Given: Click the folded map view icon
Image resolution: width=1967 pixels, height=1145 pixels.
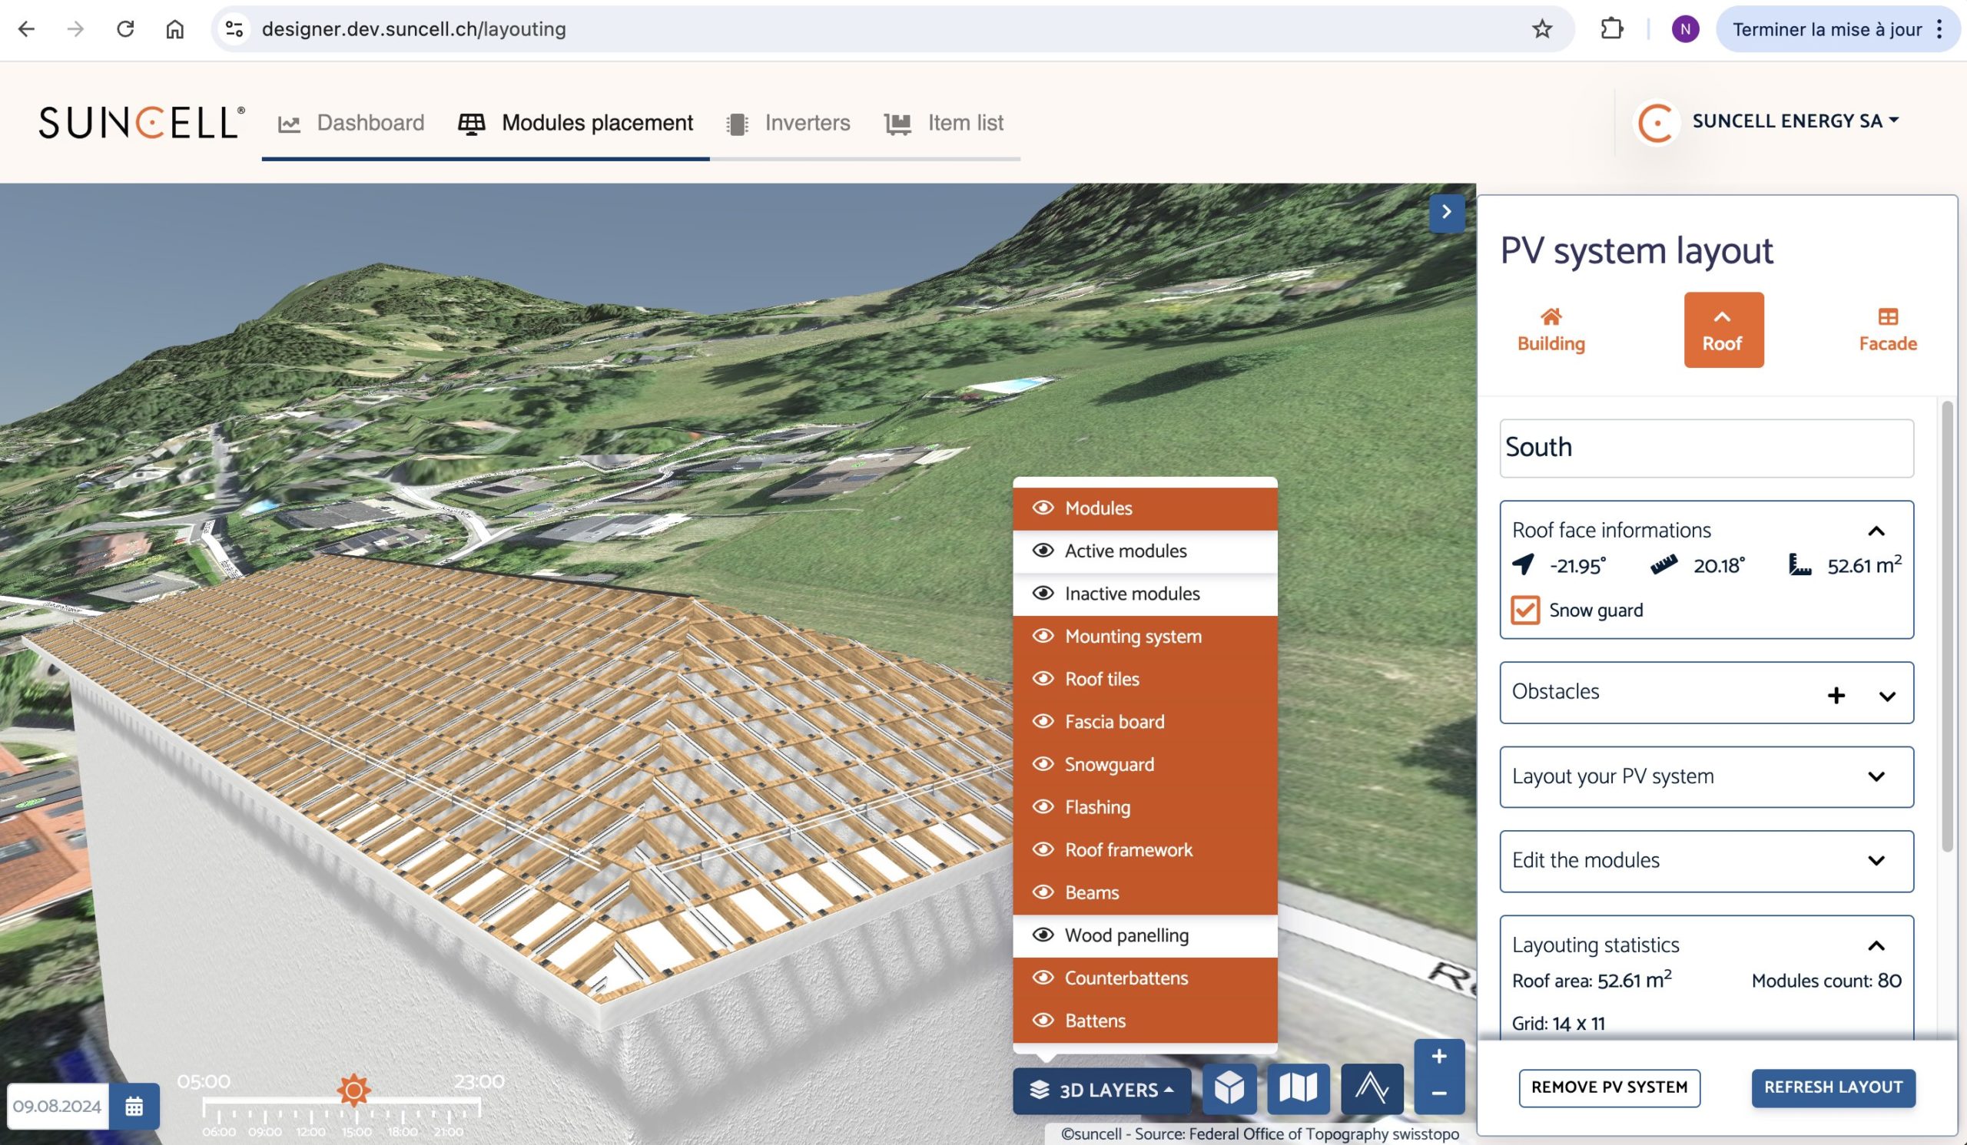Looking at the screenshot, I should pyautogui.click(x=1297, y=1087).
